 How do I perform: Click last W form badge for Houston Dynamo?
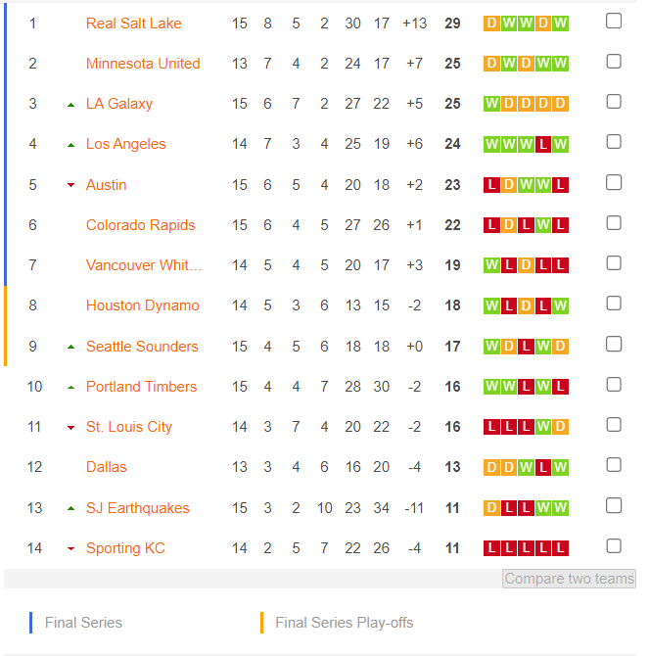tap(560, 305)
